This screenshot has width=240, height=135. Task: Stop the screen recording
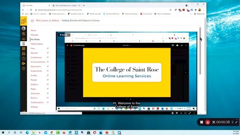[202, 122]
